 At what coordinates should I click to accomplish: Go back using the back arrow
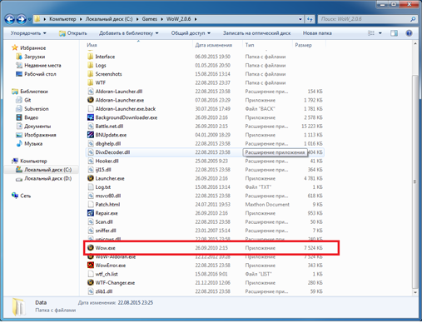pyautogui.click(x=10, y=19)
